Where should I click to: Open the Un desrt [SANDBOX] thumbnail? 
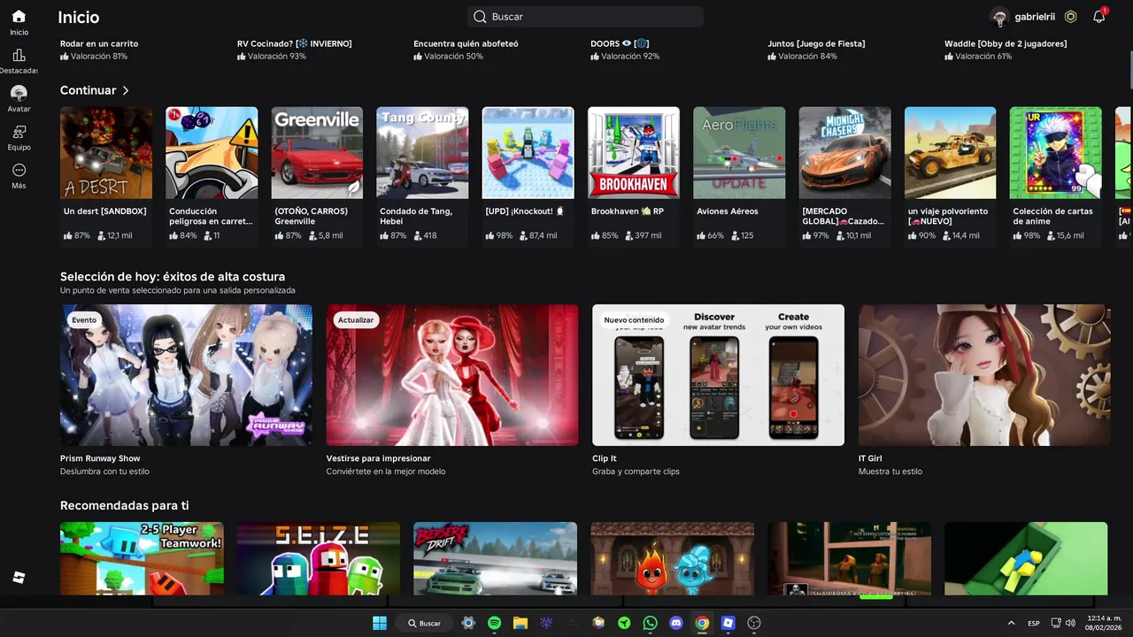[x=106, y=153]
